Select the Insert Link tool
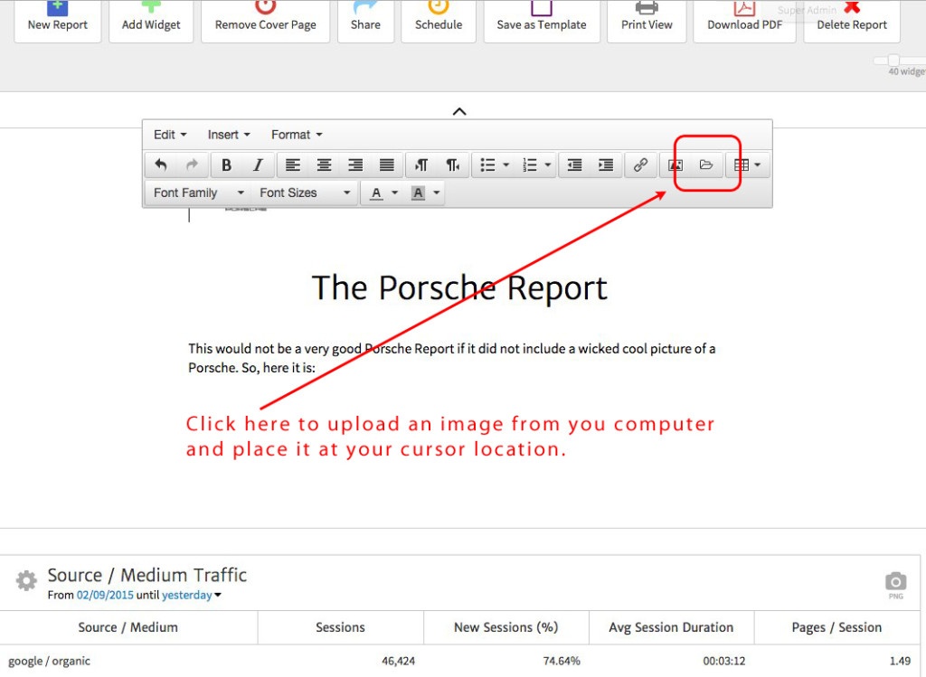The height and width of the screenshot is (677, 926). [640, 165]
